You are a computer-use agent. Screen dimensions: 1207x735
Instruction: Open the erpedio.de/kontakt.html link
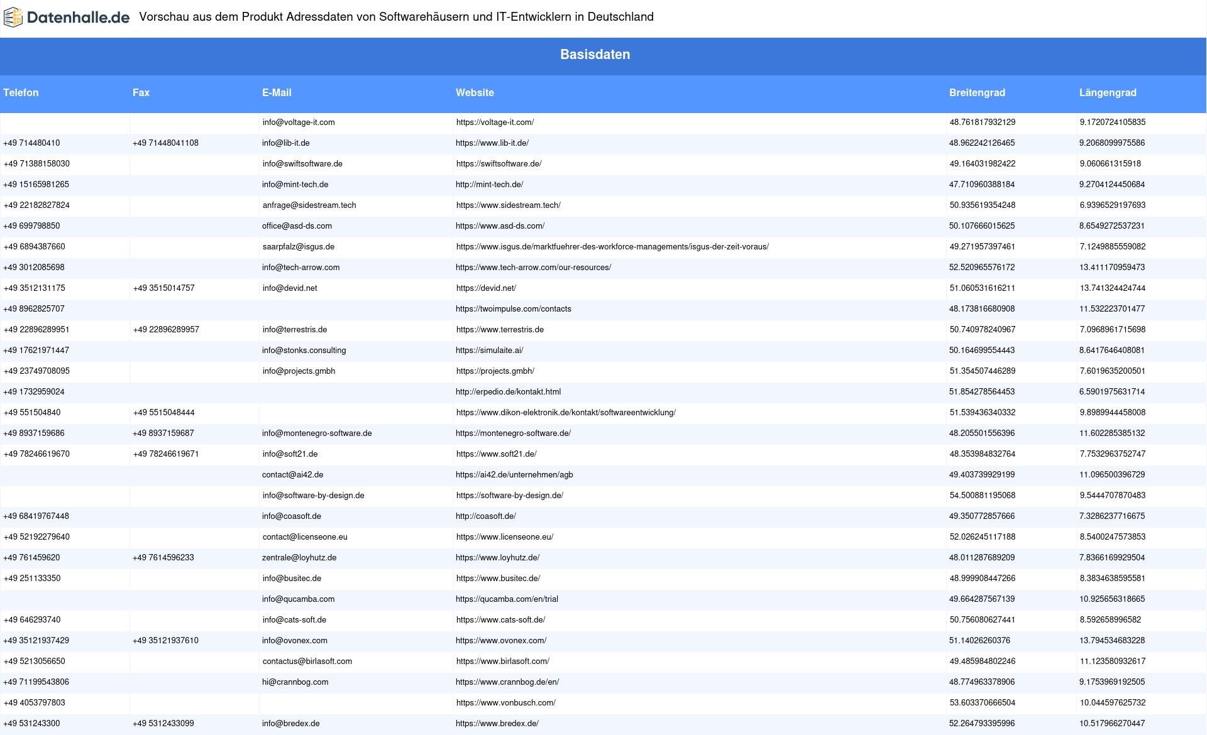click(508, 392)
